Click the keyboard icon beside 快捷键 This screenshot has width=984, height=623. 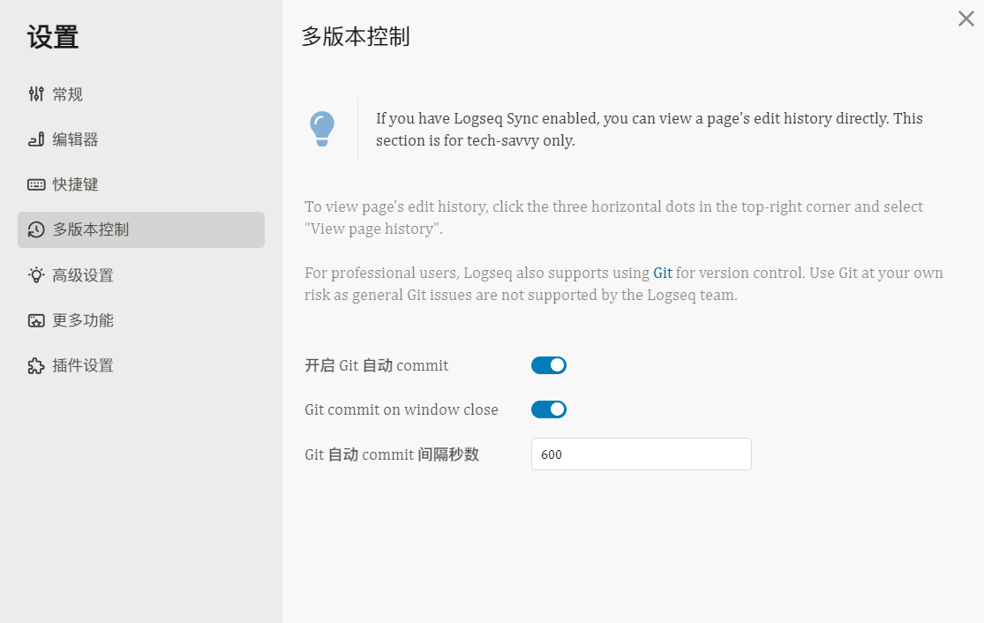(x=34, y=184)
